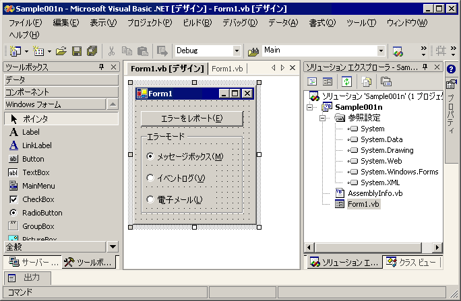Click the Refresh icon in Solution Explorer

click(x=346, y=81)
